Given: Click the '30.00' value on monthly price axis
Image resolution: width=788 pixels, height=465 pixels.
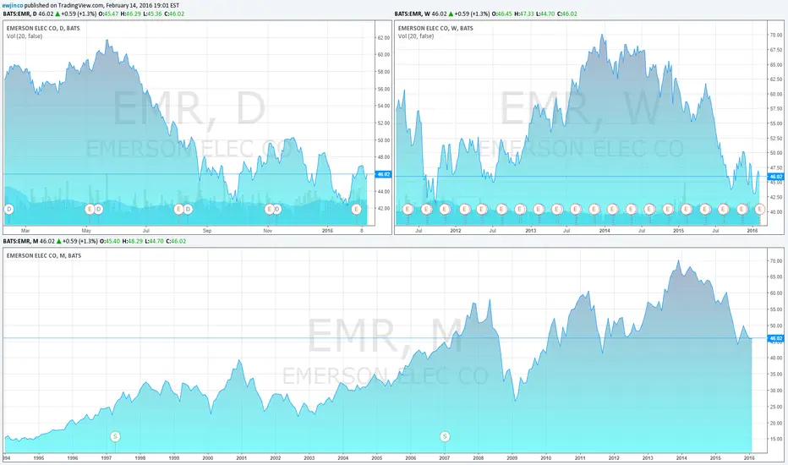Looking at the screenshot, I should coord(776,390).
